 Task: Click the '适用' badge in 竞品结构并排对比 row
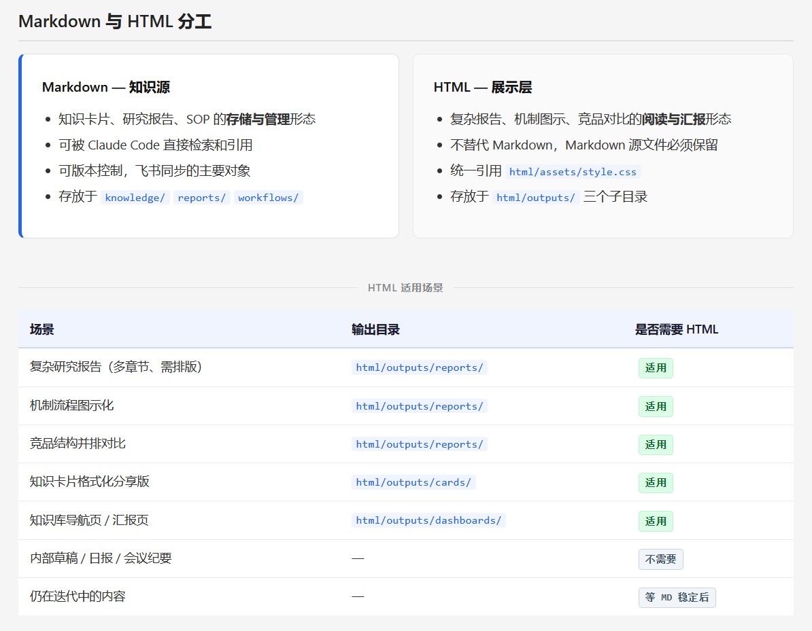click(x=656, y=444)
